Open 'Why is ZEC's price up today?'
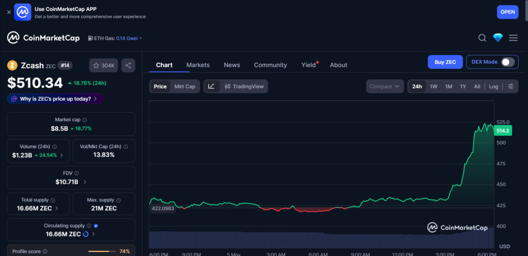The width and height of the screenshot is (528, 256). click(x=56, y=98)
